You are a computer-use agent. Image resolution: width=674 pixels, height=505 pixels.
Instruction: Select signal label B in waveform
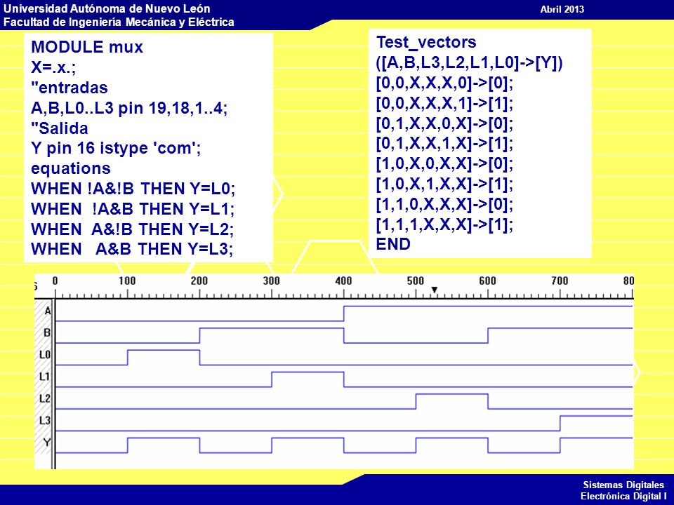pos(48,332)
